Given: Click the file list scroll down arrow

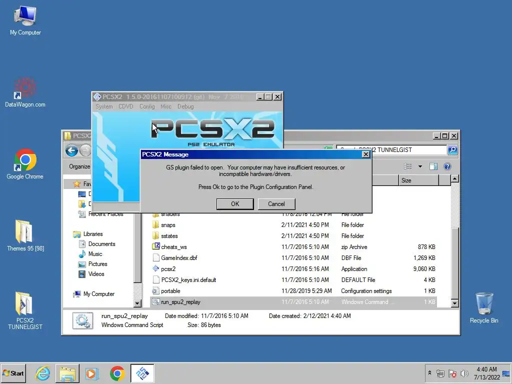Looking at the screenshot, I should click(454, 303).
